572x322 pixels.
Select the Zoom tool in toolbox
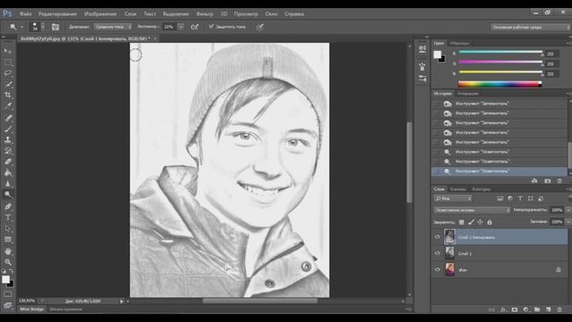(x=8, y=262)
